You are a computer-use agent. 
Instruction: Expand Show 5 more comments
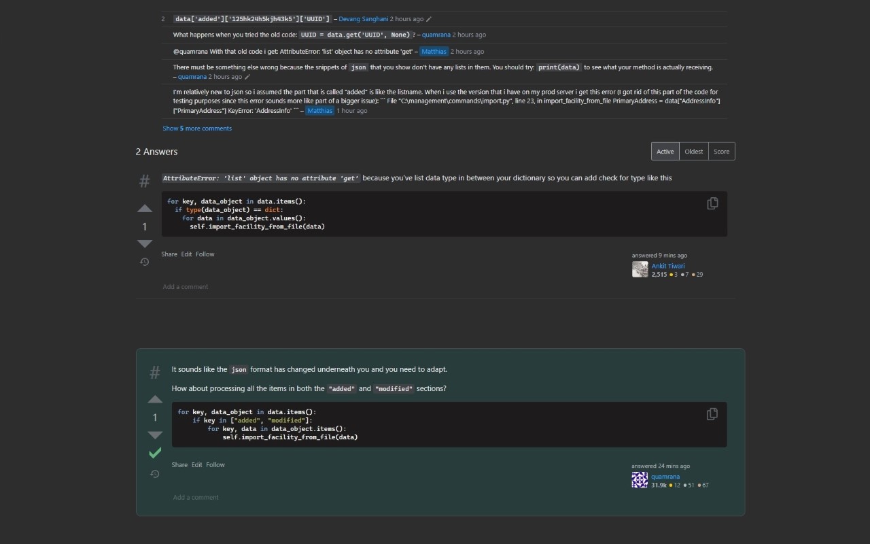click(197, 128)
